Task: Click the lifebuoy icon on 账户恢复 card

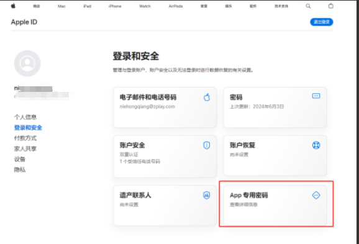Action: [x=316, y=145]
